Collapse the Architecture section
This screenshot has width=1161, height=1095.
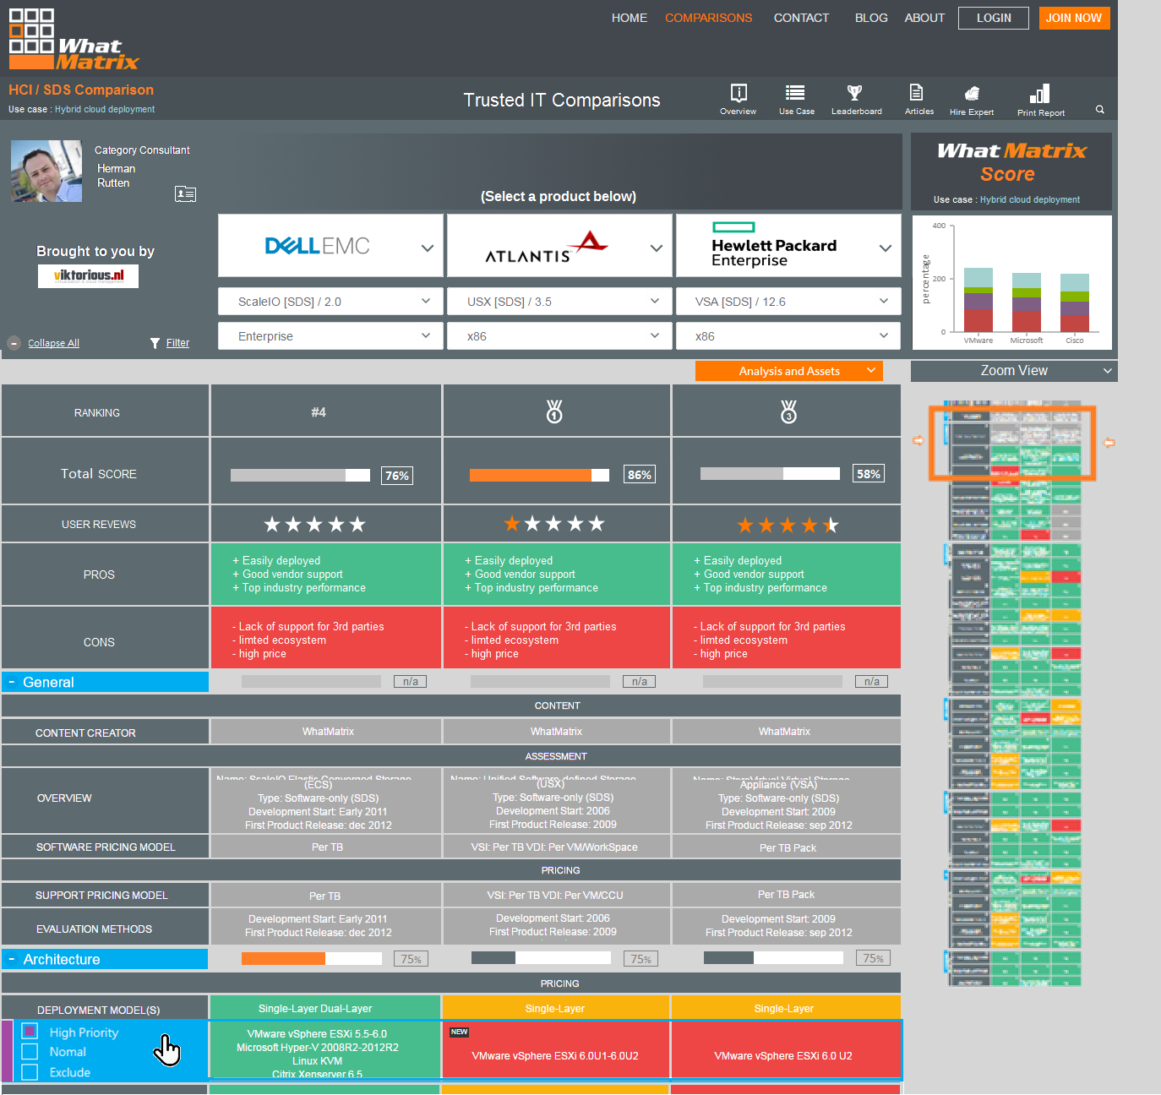tap(12, 959)
